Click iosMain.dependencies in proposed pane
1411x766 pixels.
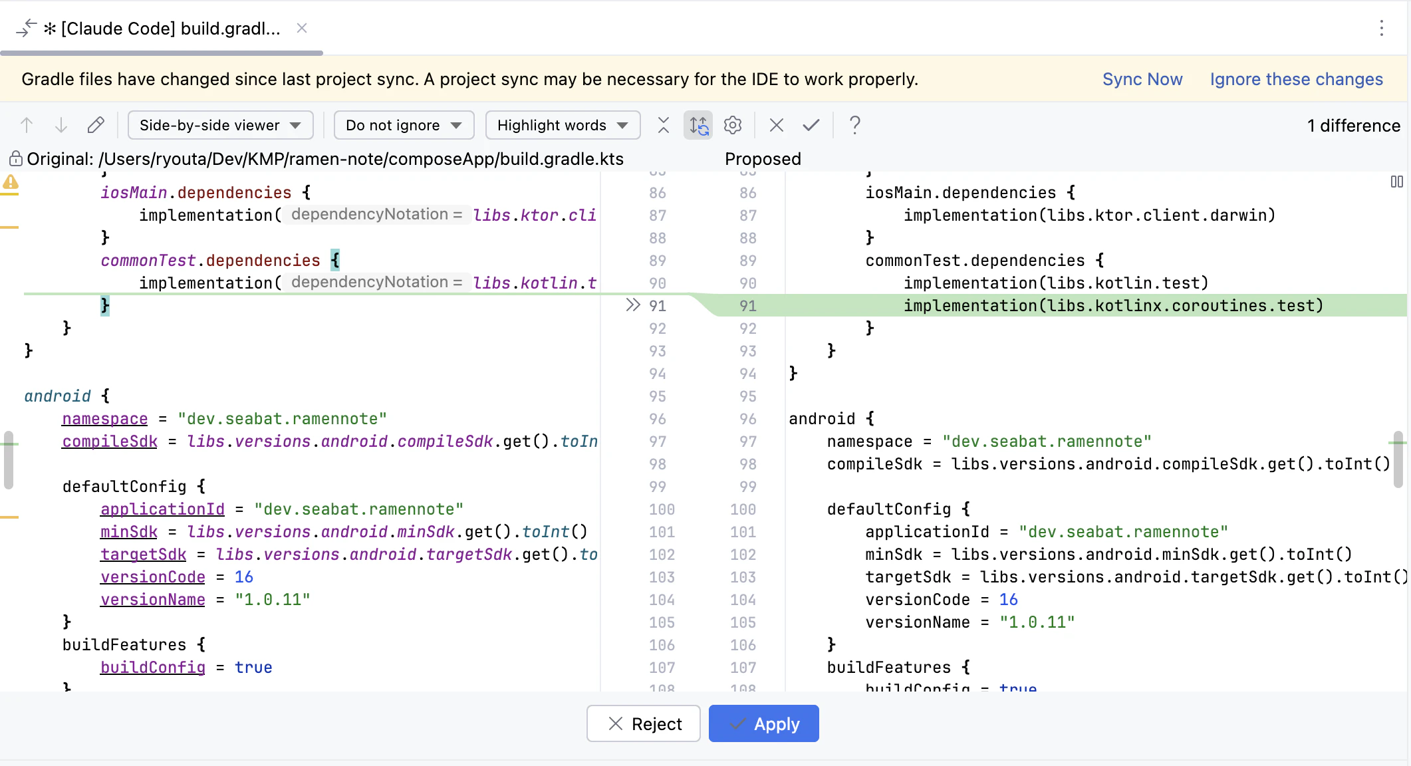pyautogui.click(x=960, y=193)
